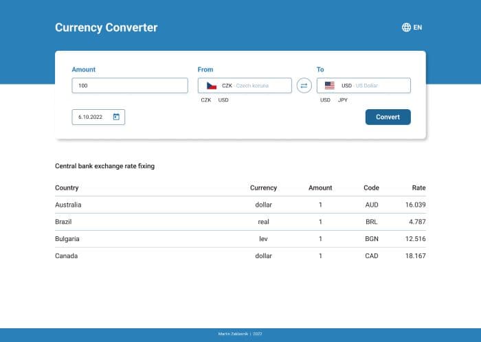Click the Convert button

388,117
